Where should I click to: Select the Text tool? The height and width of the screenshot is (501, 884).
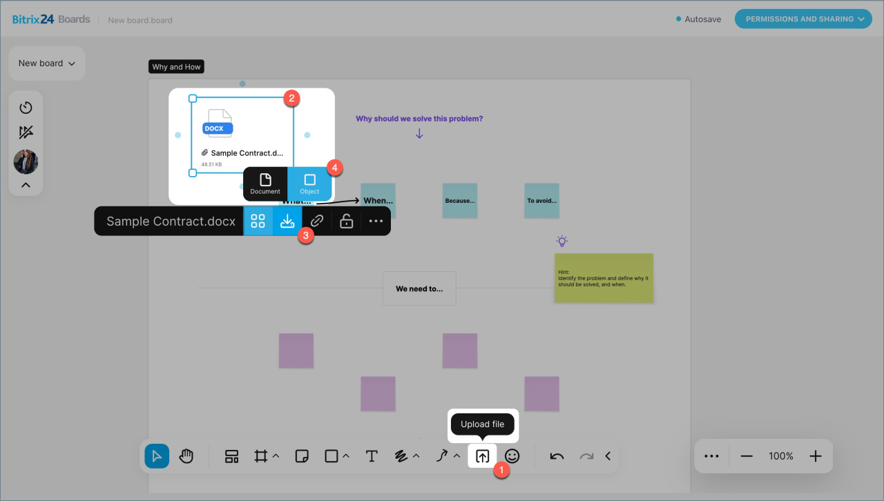pyautogui.click(x=372, y=456)
